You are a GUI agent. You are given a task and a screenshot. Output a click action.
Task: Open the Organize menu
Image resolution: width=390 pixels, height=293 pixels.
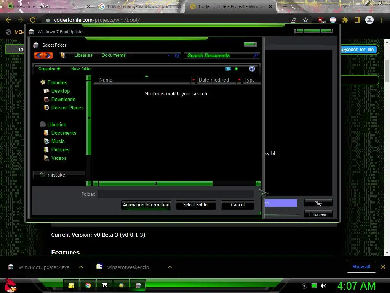point(49,69)
